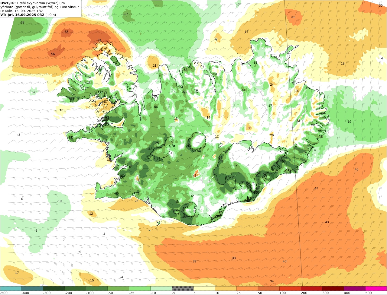Click the '500' legend label
The image size is (387, 295).
(x=369, y=293)
